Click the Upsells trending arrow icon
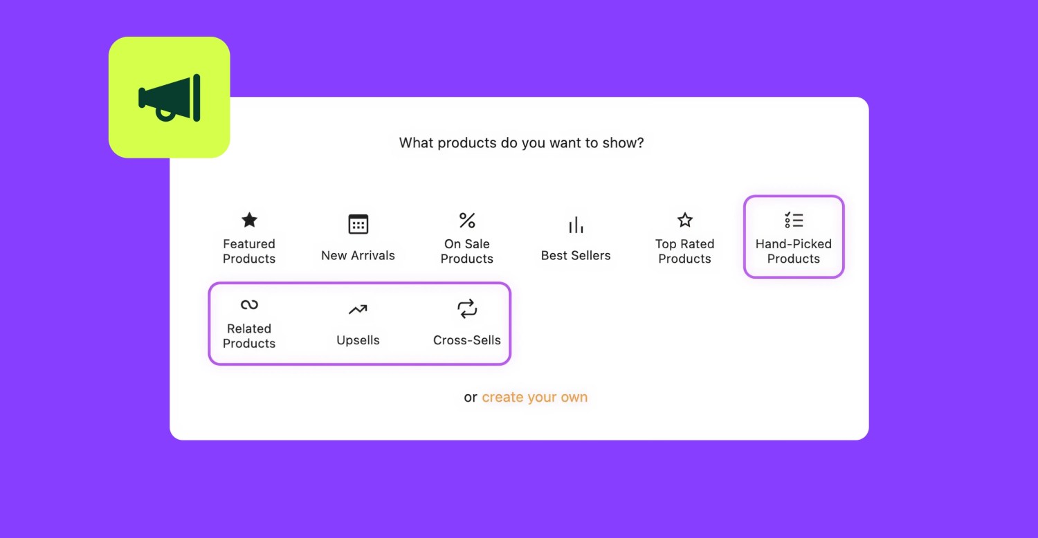The image size is (1038, 538). [358, 308]
